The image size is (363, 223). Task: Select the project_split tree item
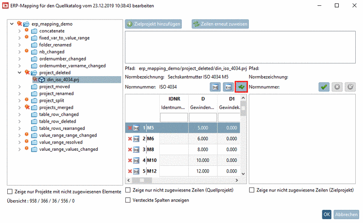[x=52, y=101]
